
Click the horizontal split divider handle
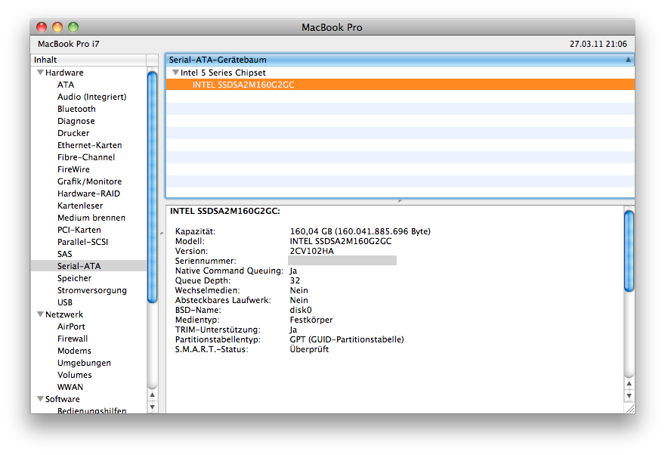[x=400, y=201]
